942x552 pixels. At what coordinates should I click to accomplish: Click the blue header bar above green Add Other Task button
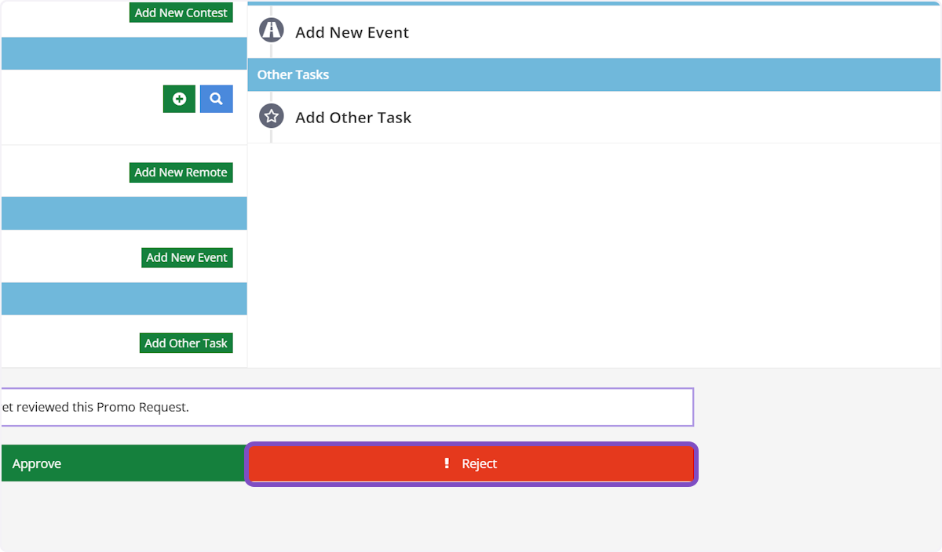[x=124, y=299]
